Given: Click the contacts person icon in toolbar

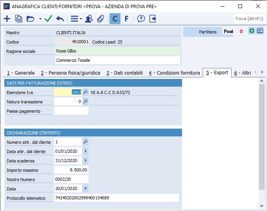Looking at the screenshot, I should [89, 19].
